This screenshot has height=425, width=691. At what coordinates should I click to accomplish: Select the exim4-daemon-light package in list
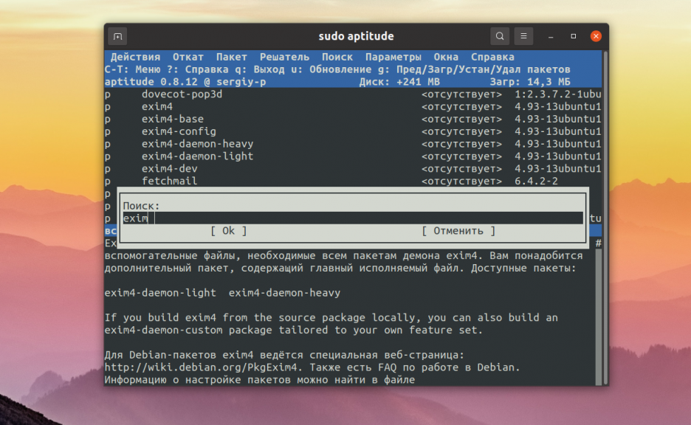click(x=353, y=156)
